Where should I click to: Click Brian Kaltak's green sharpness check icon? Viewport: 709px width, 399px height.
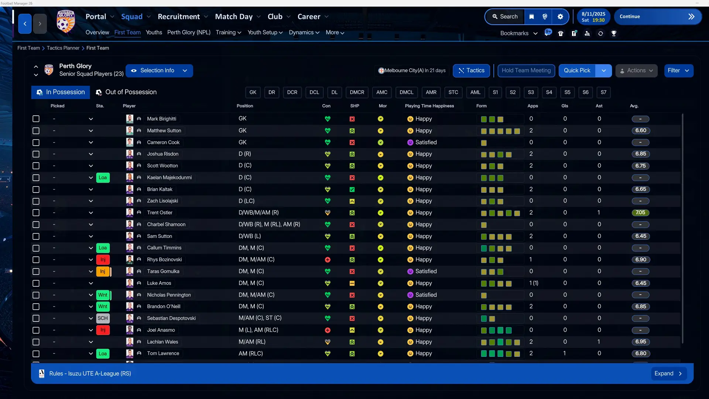click(x=352, y=190)
